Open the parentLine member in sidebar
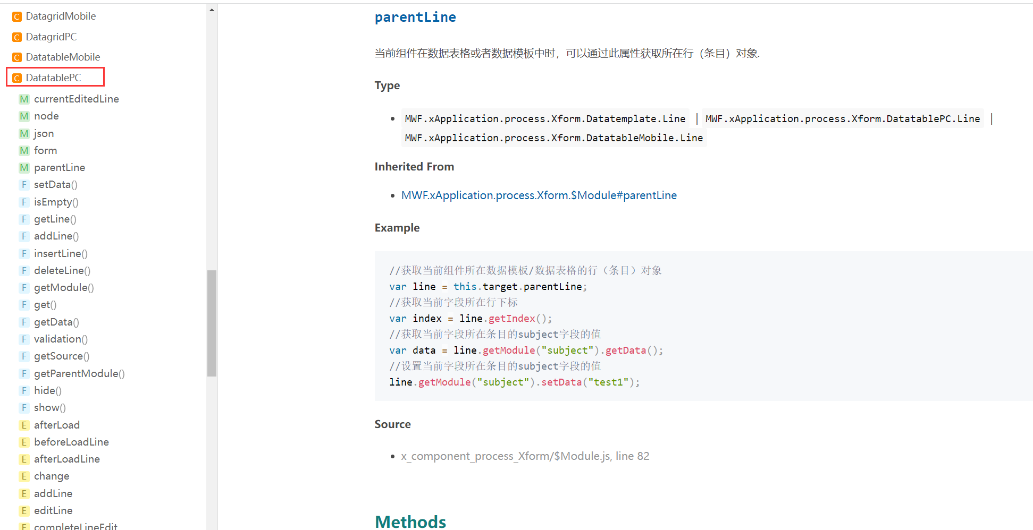This screenshot has height=530, width=1033. tap(60, 168)
